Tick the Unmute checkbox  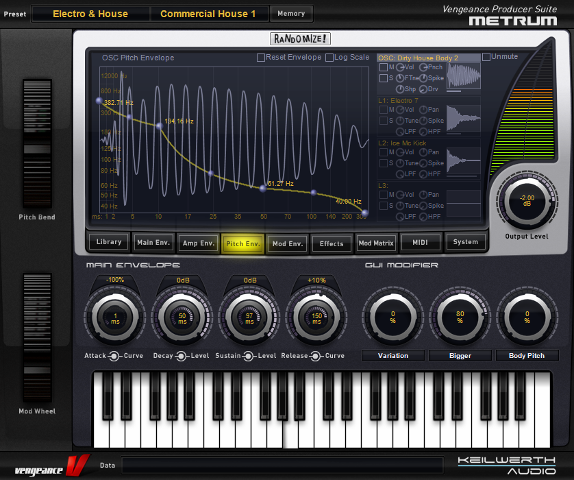486,57
